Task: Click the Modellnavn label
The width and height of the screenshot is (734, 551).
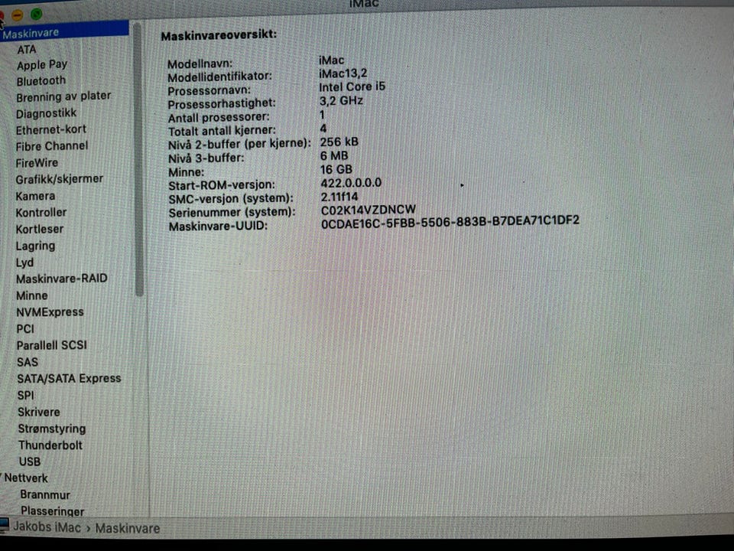Action: (200, 64)
